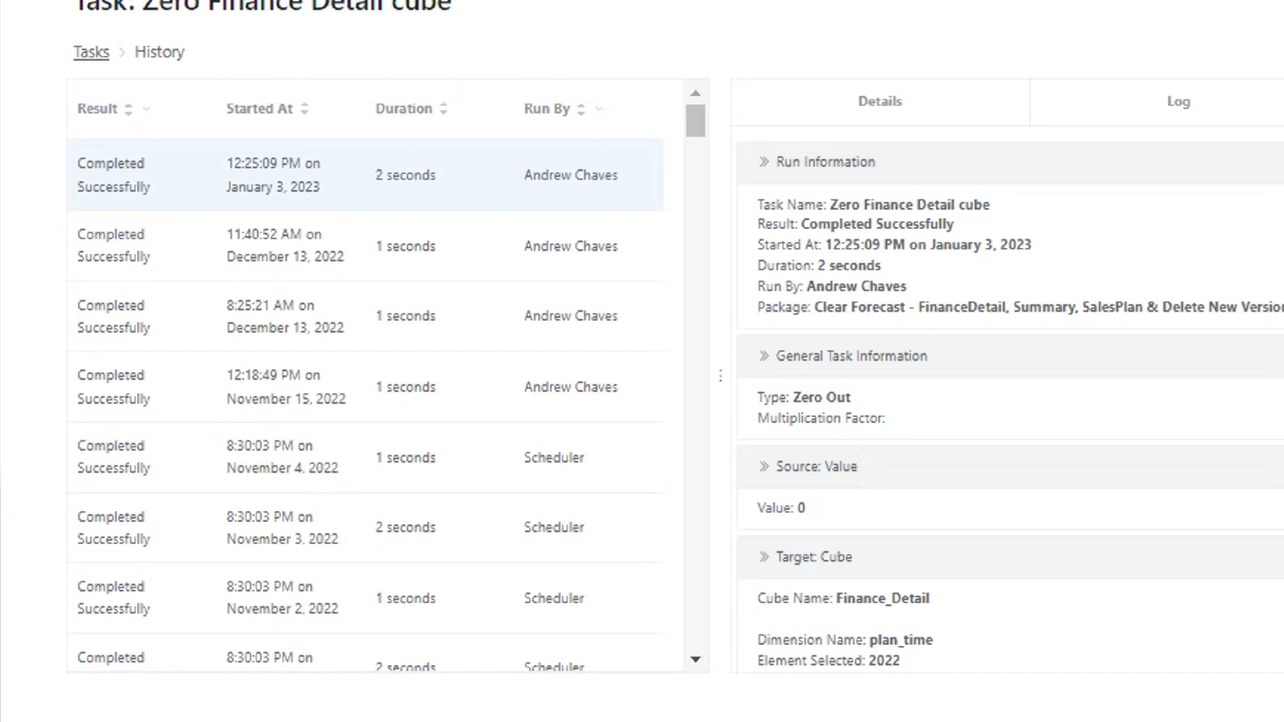Click the Run By sort arrows

tap(581, 109)
